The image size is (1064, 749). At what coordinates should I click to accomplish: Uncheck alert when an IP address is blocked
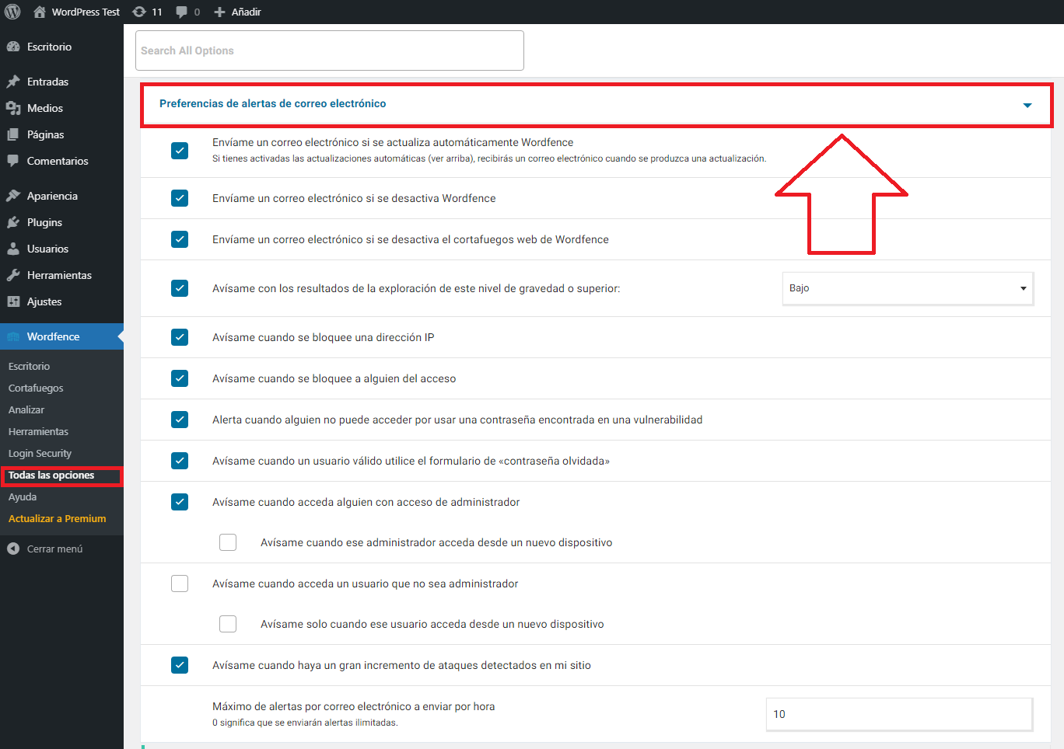pyautogui.click(x=180, y=337)
